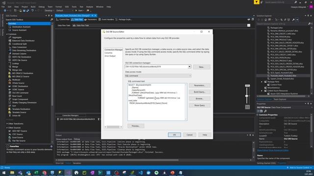This screenshot has width=314, height=176.
Task: Open Visual Studio Code from the taskbar
Action: 140,173
